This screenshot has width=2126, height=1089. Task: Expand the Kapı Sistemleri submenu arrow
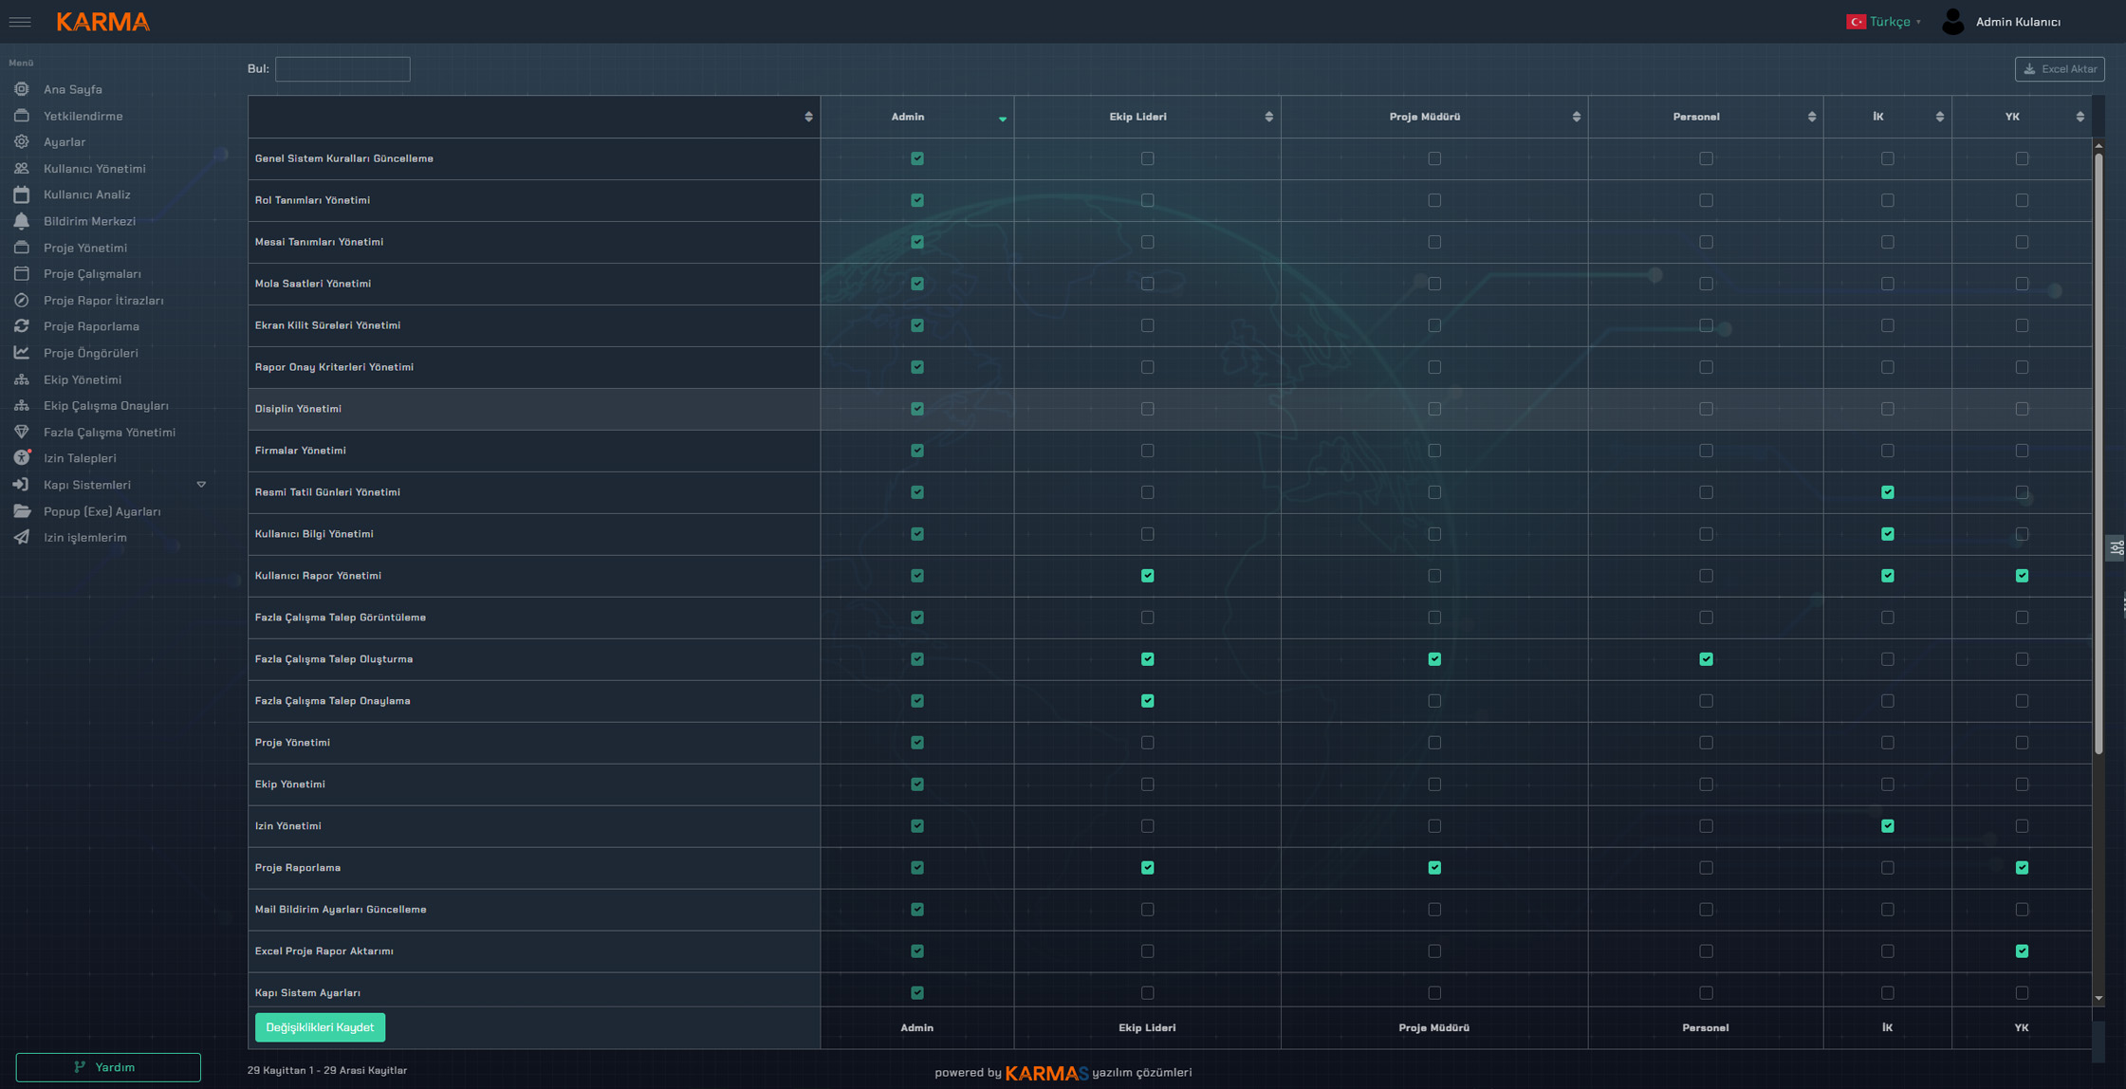[x=201, y=485]
